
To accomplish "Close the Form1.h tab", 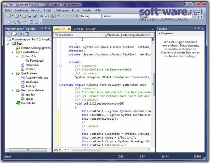I will click(x=69, y=29).
